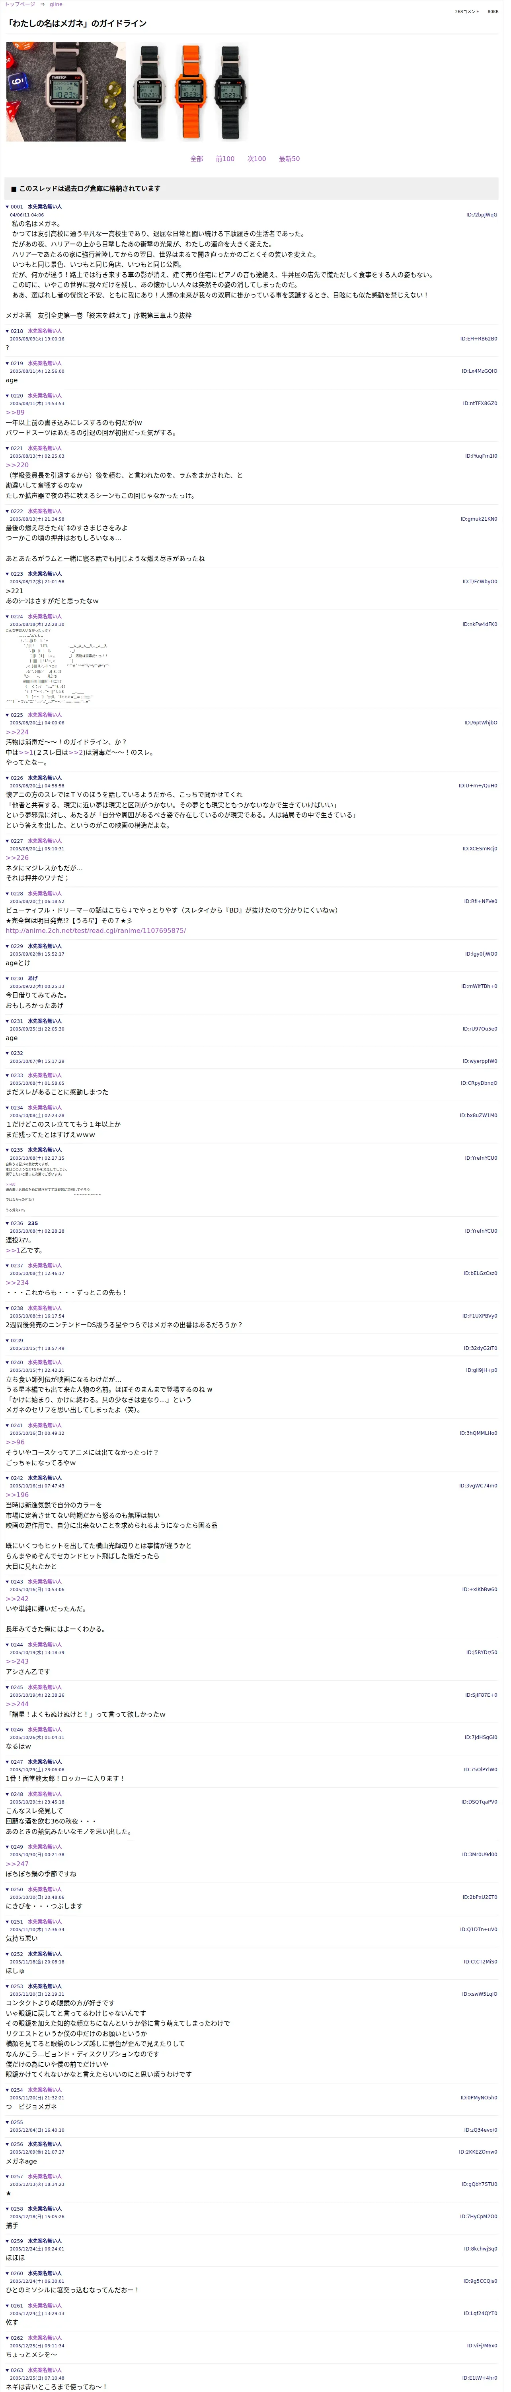Open the giine board link

coord(56,5)
